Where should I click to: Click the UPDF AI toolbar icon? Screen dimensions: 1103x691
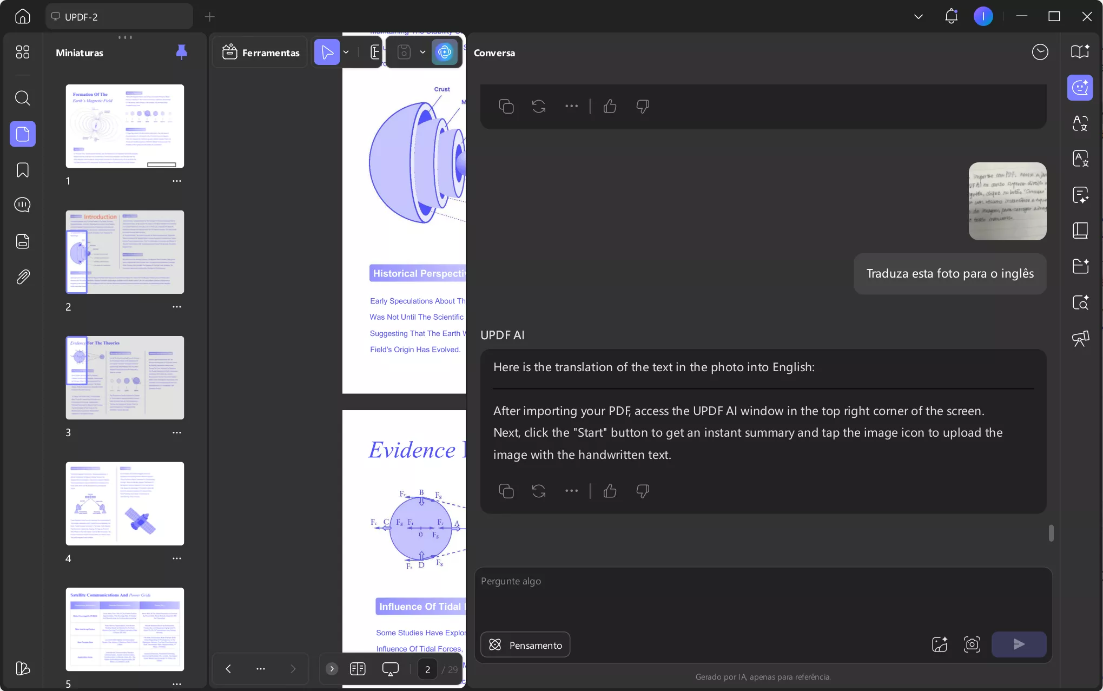[x=444, y=52]
